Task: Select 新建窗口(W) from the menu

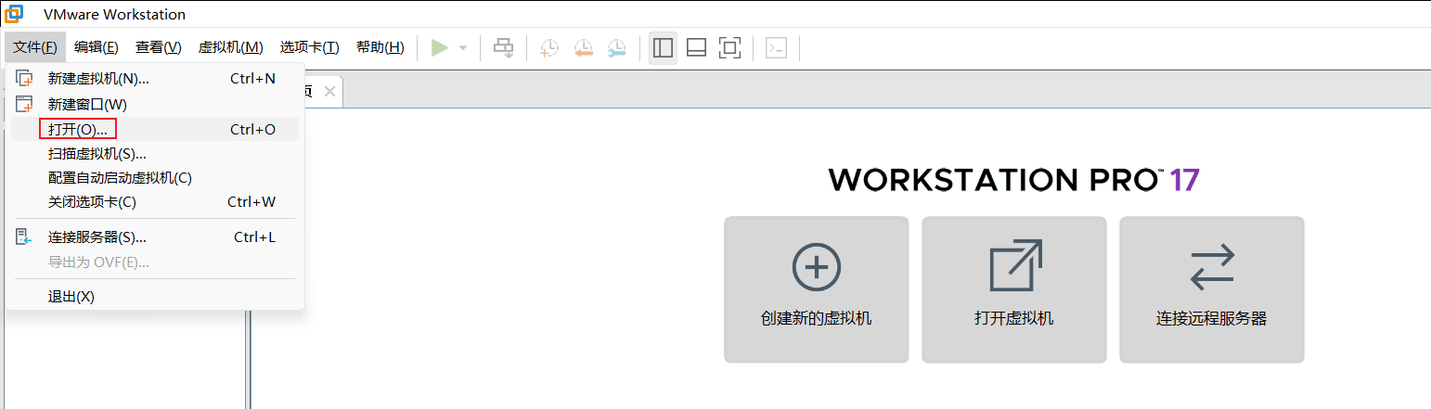Action: tap(87, 104)
